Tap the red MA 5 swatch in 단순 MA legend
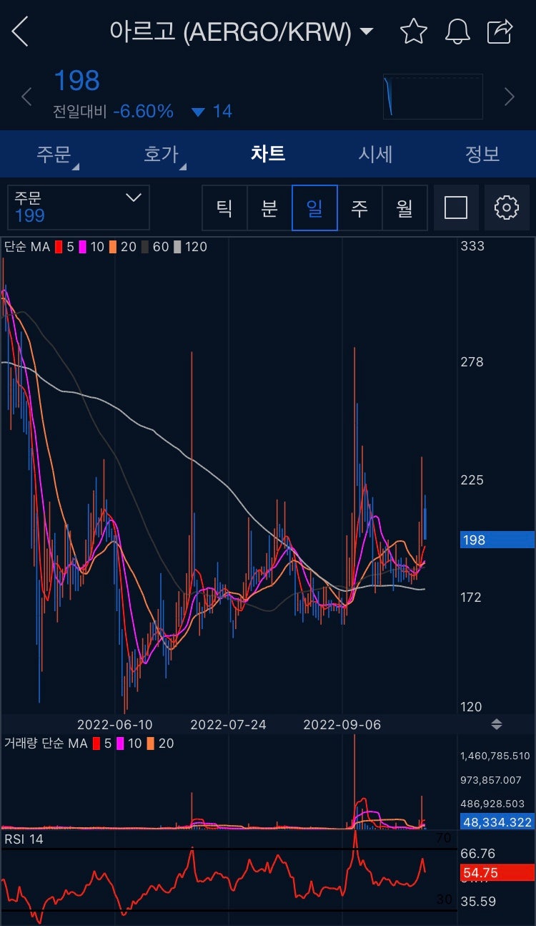Screen dimensions: 536x926 click(x=59, y=247)
